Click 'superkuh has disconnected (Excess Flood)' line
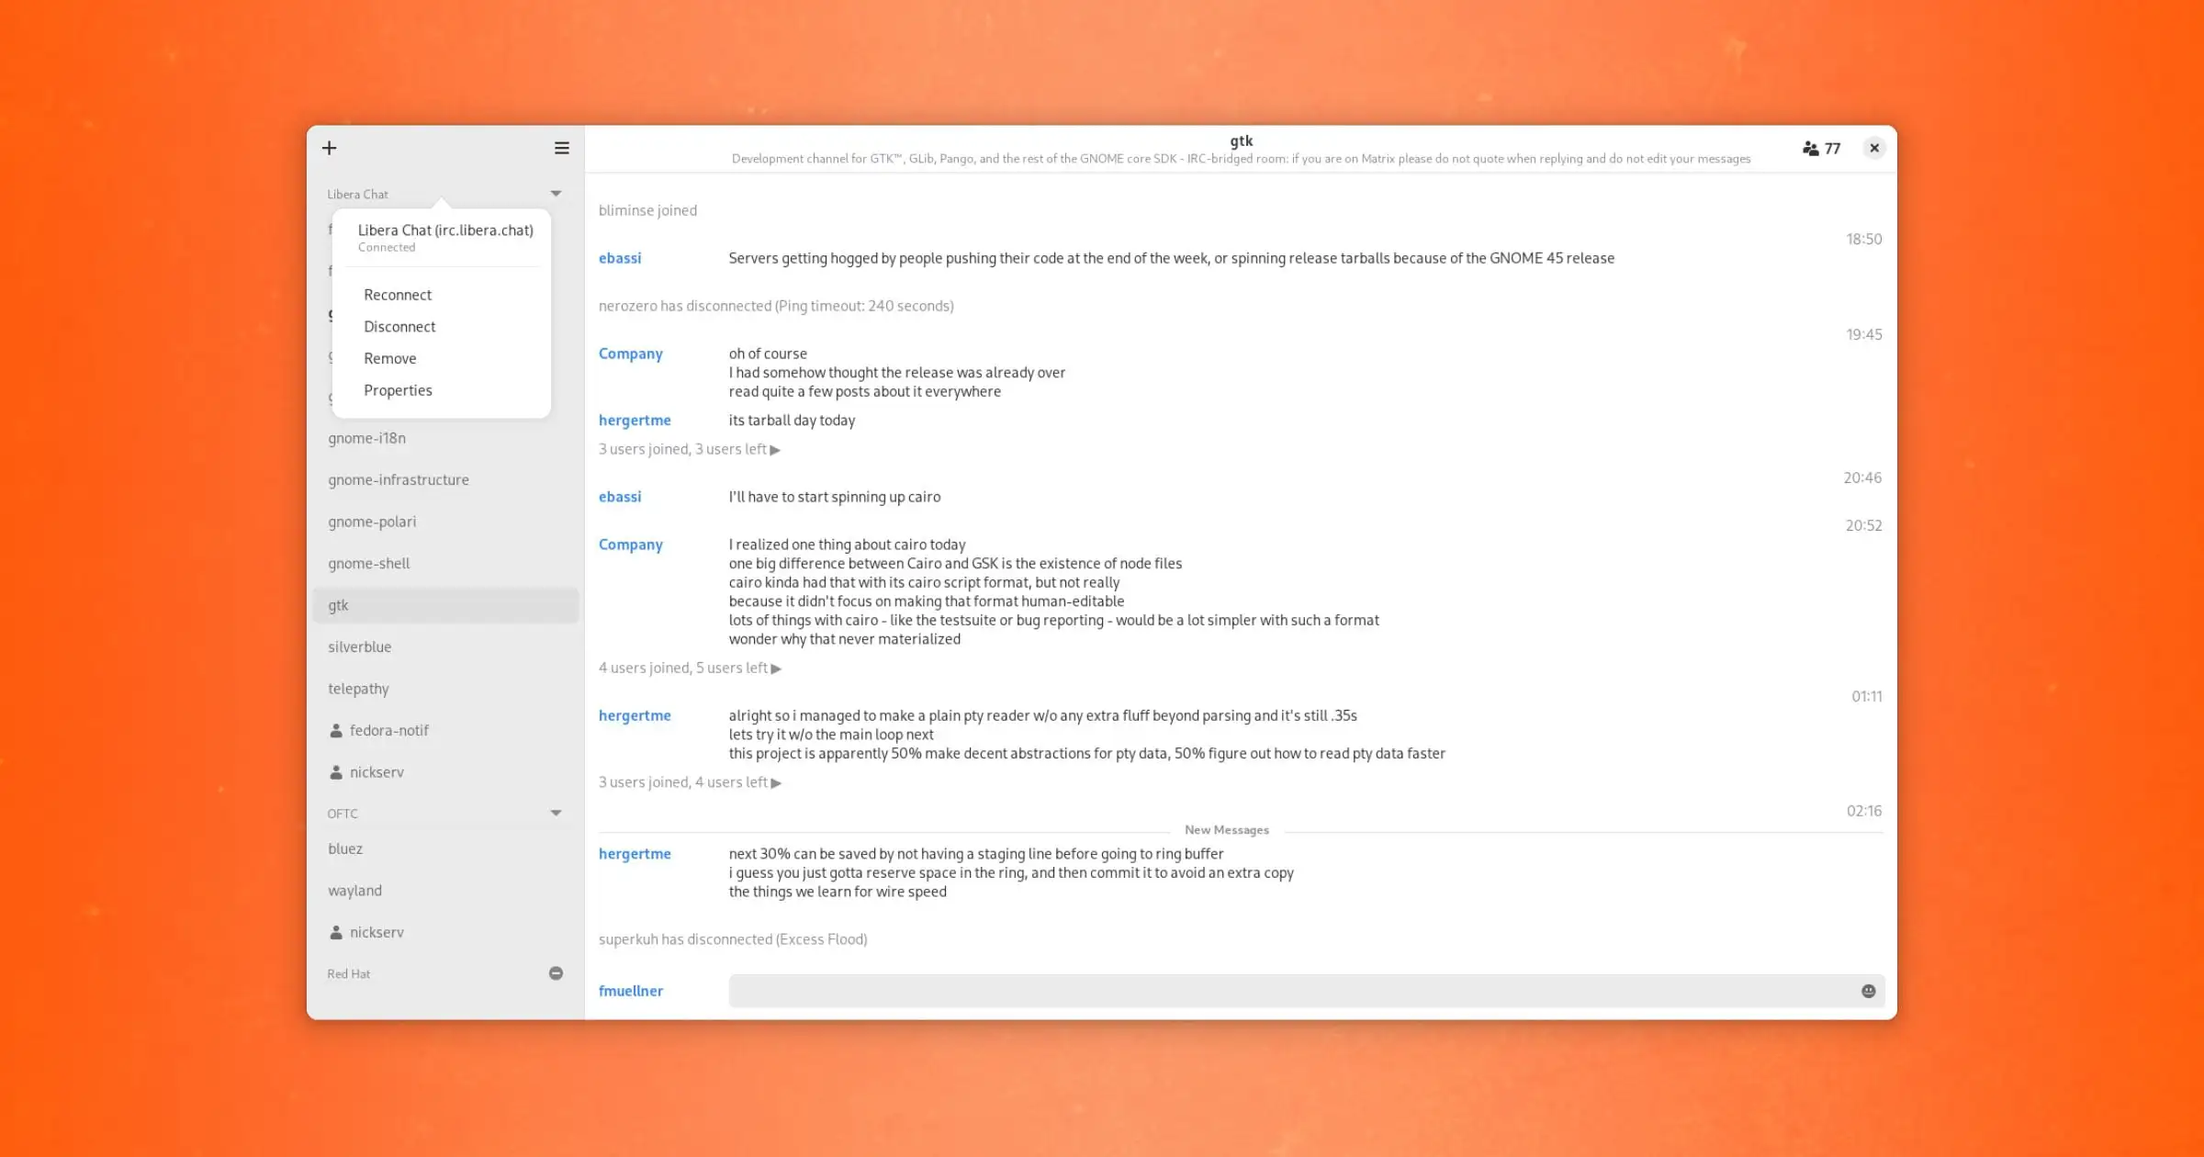 [x=733, y=939]
